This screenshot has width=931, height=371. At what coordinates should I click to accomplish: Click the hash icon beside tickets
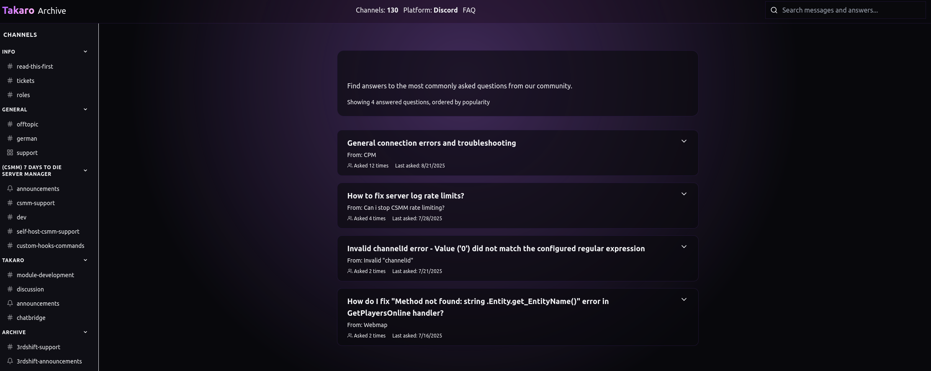click(10, 80)
